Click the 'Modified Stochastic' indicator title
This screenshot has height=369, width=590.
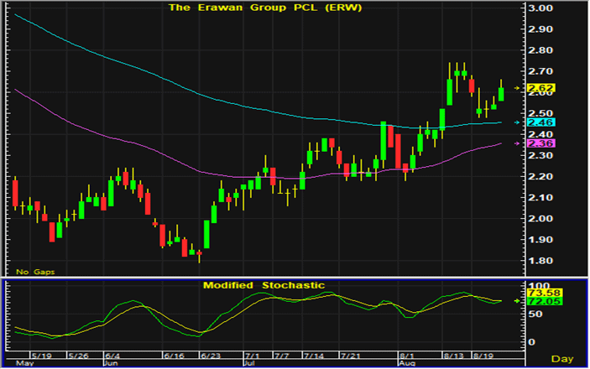[x=264, y=285]
